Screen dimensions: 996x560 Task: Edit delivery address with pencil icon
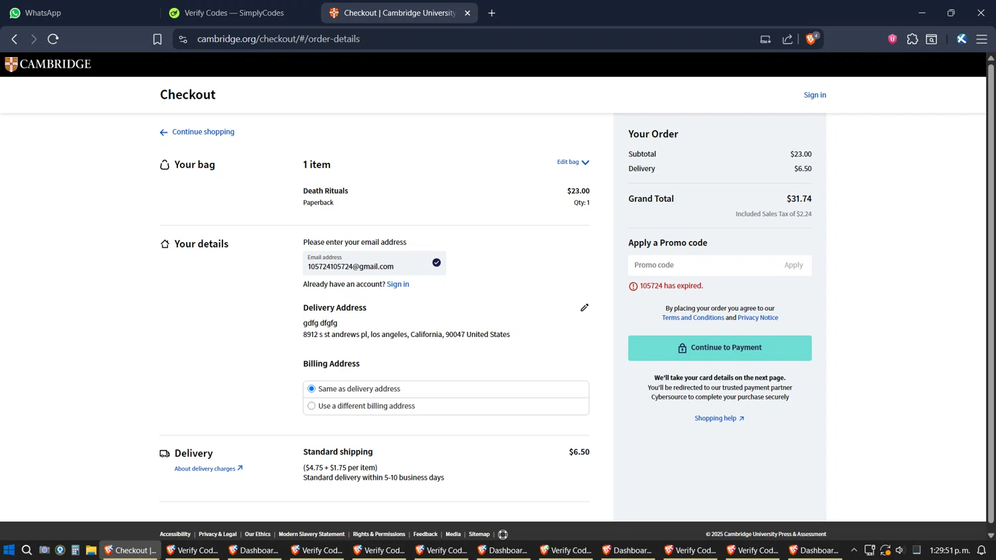[584, 307]
